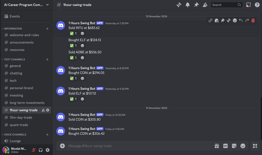Show pinned messages in channel header

coord(196,5)
